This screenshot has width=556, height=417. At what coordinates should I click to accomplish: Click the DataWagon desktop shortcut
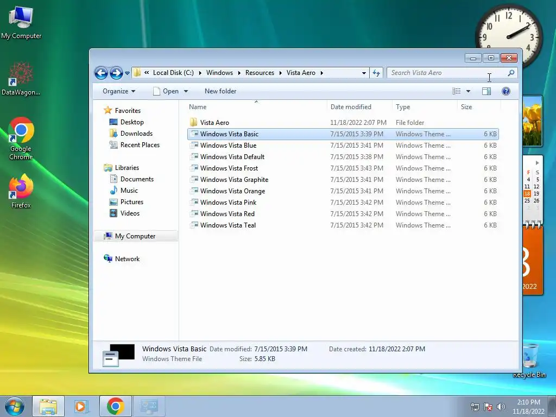pyautogui.click(x=21, y=79)
